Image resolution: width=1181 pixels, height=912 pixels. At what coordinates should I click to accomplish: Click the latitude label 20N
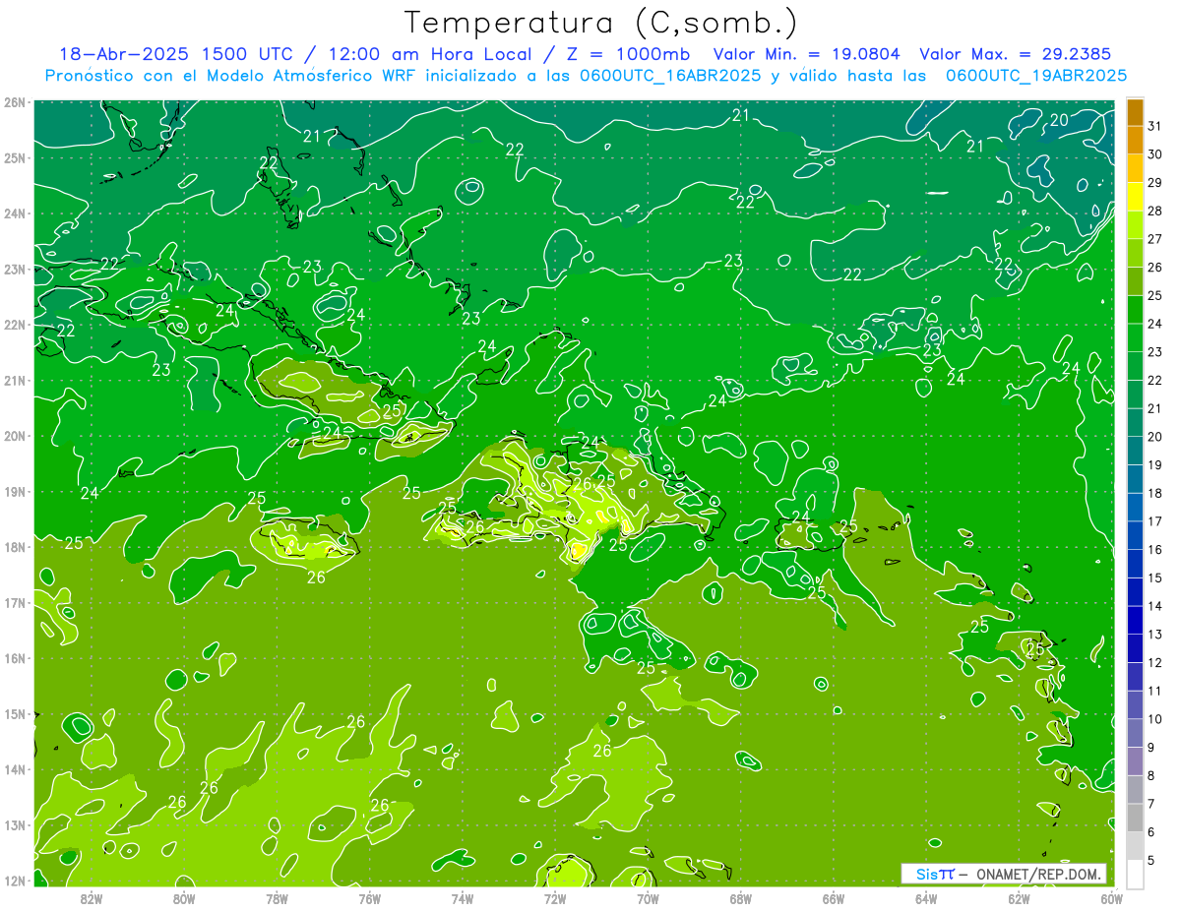(x=15, y=436)
